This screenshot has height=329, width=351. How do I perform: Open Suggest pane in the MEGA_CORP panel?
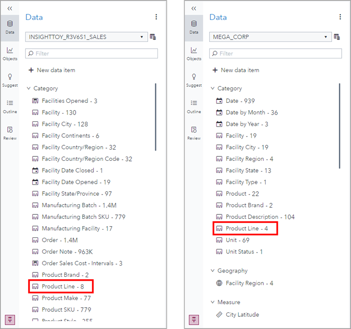click(x=194, y=80)
